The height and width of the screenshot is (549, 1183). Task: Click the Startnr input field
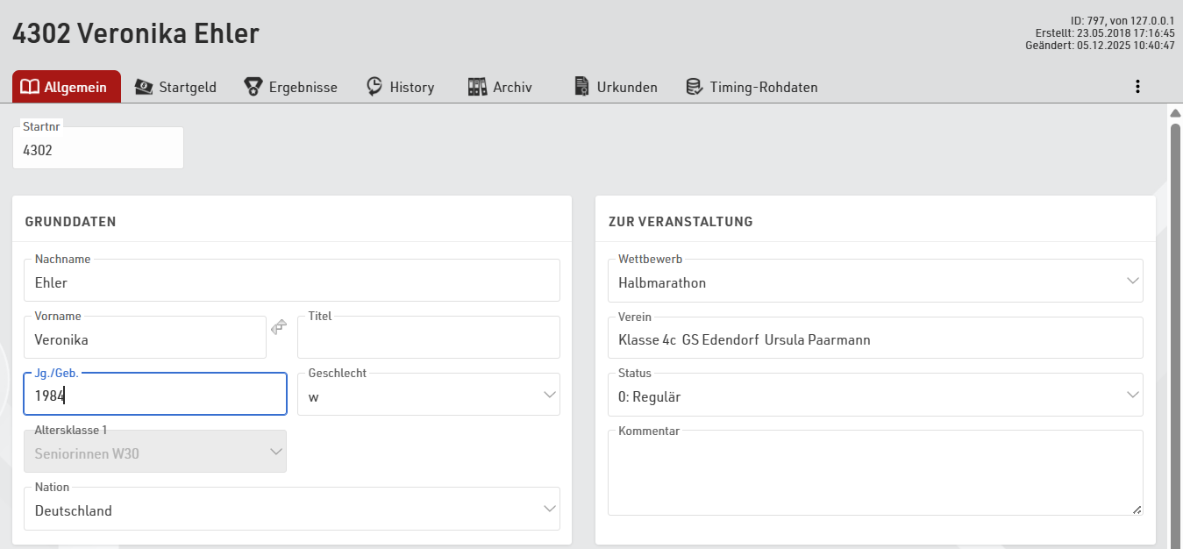click(x=97, y=150)
